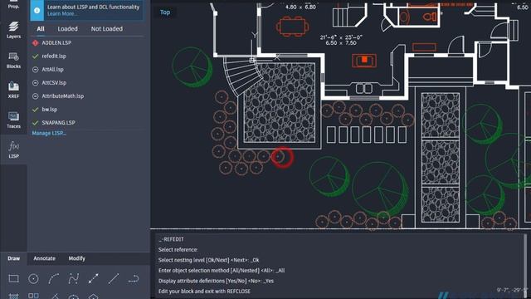Switch to the Annotate tools tab
This screenshot has height=299, width=531.
[x=44, y=258]
